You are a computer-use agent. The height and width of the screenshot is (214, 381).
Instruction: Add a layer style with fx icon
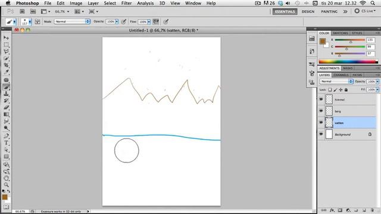[332, 210]
